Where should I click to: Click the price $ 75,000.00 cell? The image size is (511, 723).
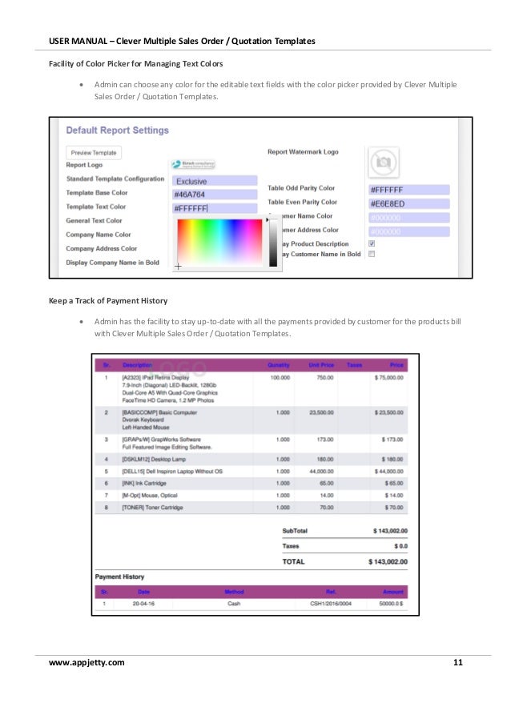point(388,378)
